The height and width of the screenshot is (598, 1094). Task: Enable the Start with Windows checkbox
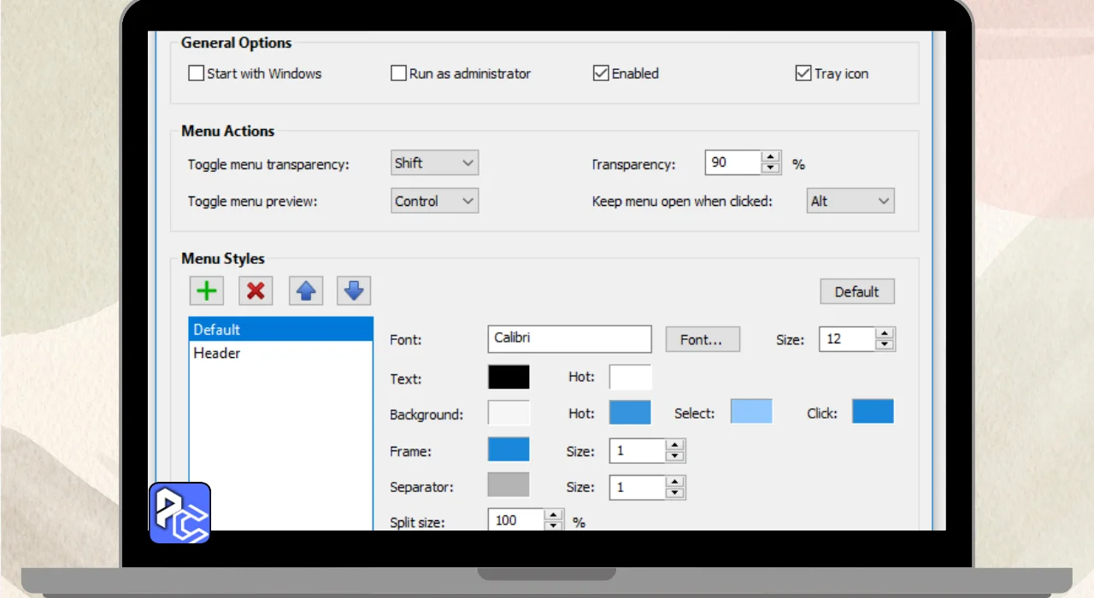tap(197, 73)
